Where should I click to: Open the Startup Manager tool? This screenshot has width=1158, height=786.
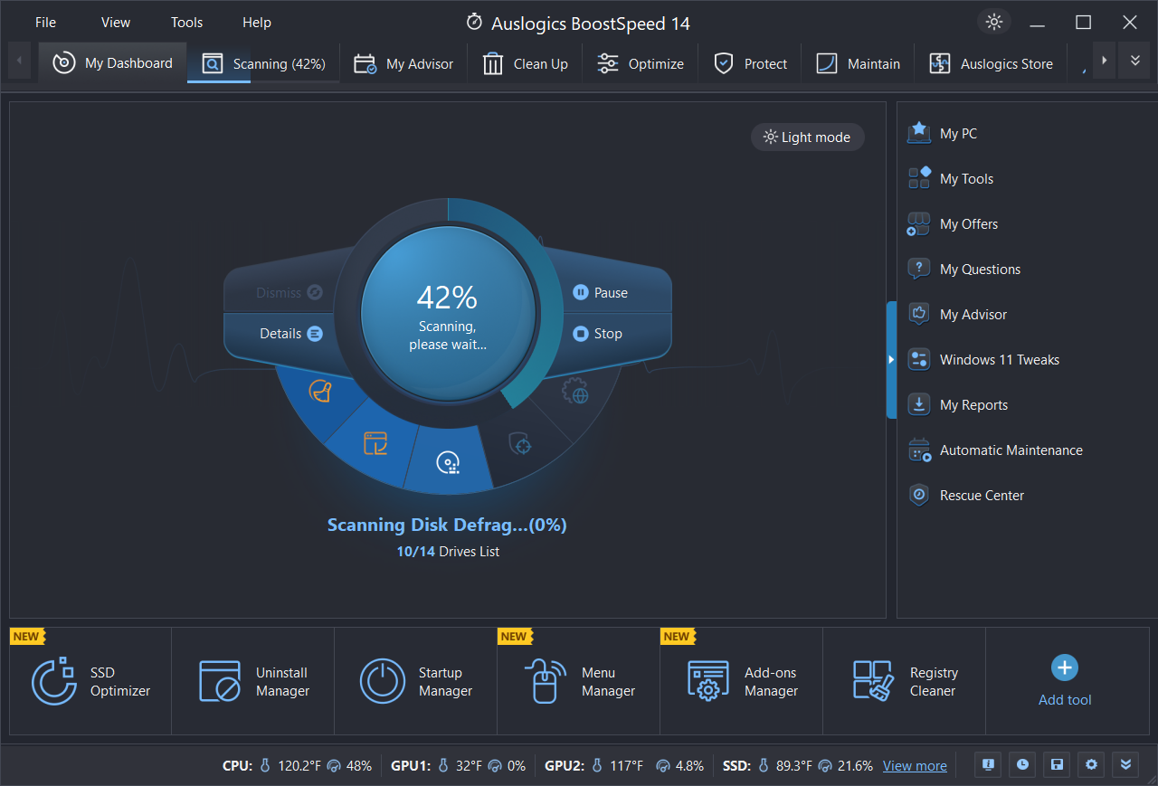coord(416,682)
